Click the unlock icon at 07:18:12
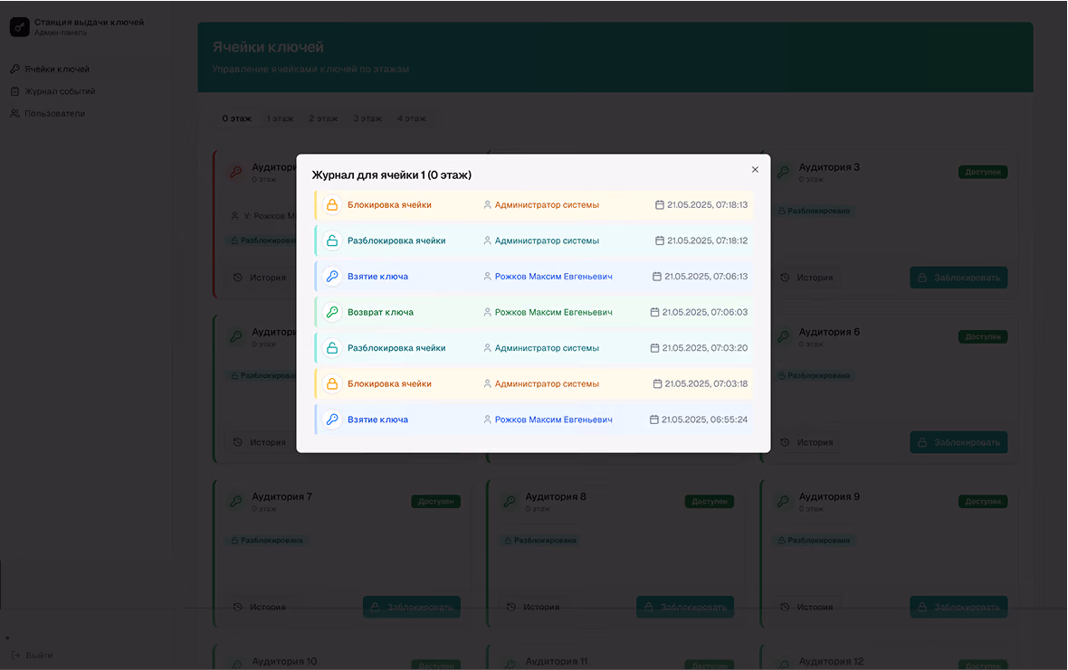Image resolution: width=1068 pixels, height=670 pixels. click(x=331, y=241)
